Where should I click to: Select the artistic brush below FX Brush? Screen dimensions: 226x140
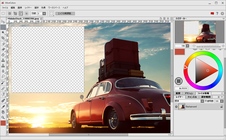pyautogui.click(x=3, y=89)
